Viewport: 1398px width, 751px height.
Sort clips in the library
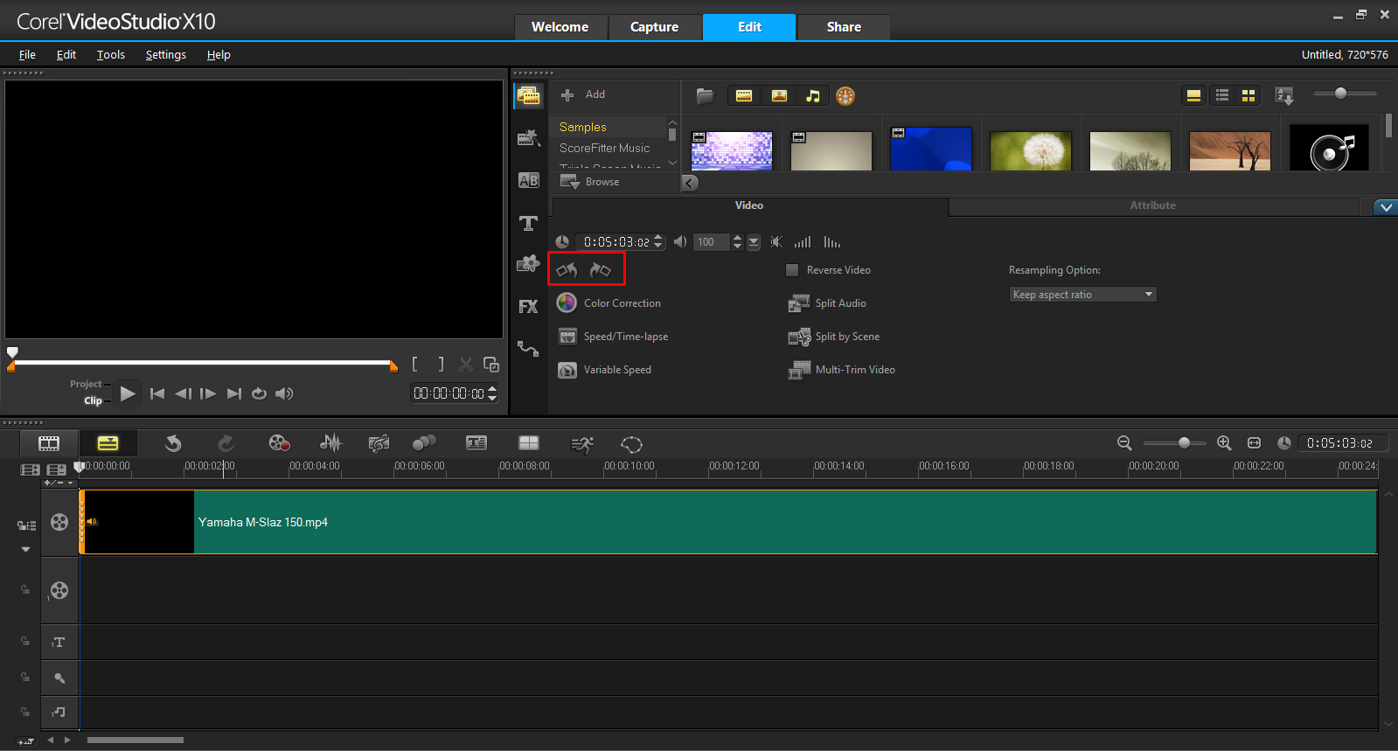pyautogui.click(x=1284, y=96)
